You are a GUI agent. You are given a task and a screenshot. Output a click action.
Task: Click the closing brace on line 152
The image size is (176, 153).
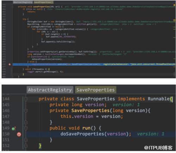[x=40, y=146]
